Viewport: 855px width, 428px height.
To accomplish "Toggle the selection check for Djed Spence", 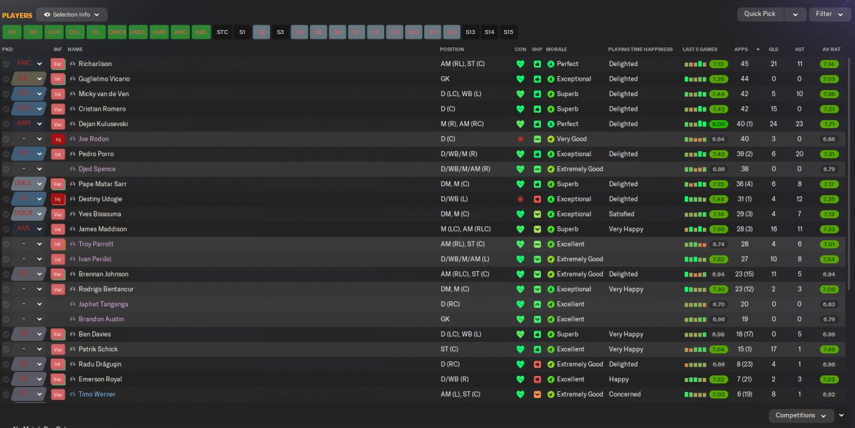I will point(6,169).
